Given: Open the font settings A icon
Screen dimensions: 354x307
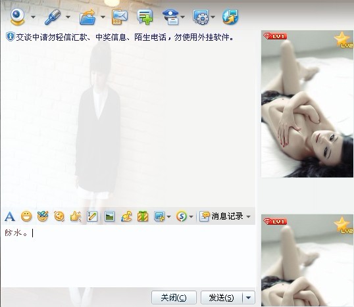Looking at the screenshot, I should (10, 216).
